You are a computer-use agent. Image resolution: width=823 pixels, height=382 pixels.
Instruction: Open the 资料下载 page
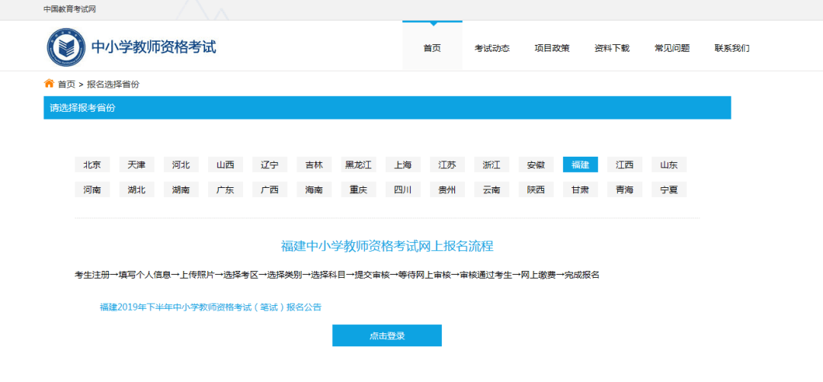611,48
